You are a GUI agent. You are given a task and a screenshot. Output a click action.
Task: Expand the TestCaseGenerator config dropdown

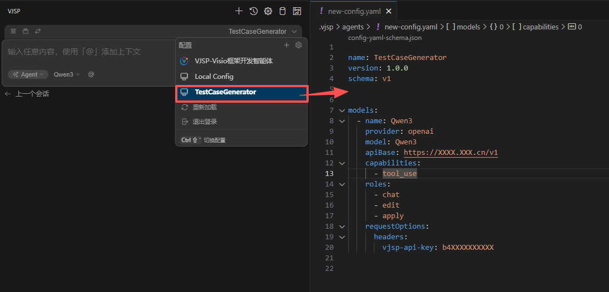[x=263, y=32]
